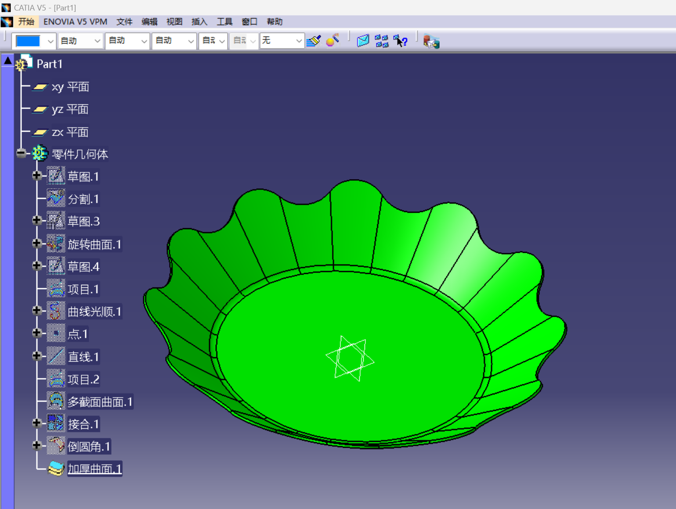Click the 直线.1 line icon
This screenshot has height=509, width=676.
(x=56, y=356)
